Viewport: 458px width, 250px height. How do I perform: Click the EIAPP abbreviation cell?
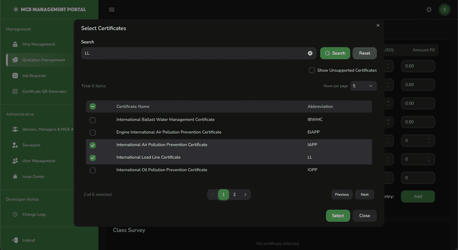(314, 132)
